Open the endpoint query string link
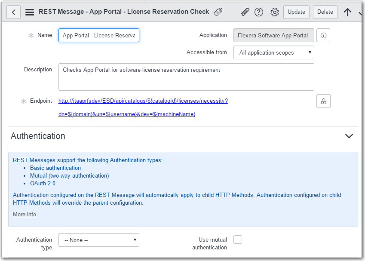Screen dimensions: 365x261 127,114
